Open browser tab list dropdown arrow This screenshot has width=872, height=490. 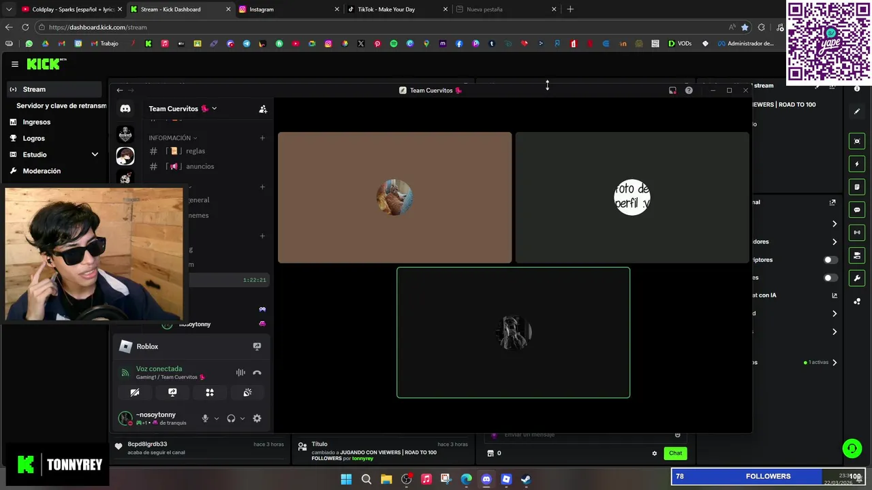[x=8, y=10]
